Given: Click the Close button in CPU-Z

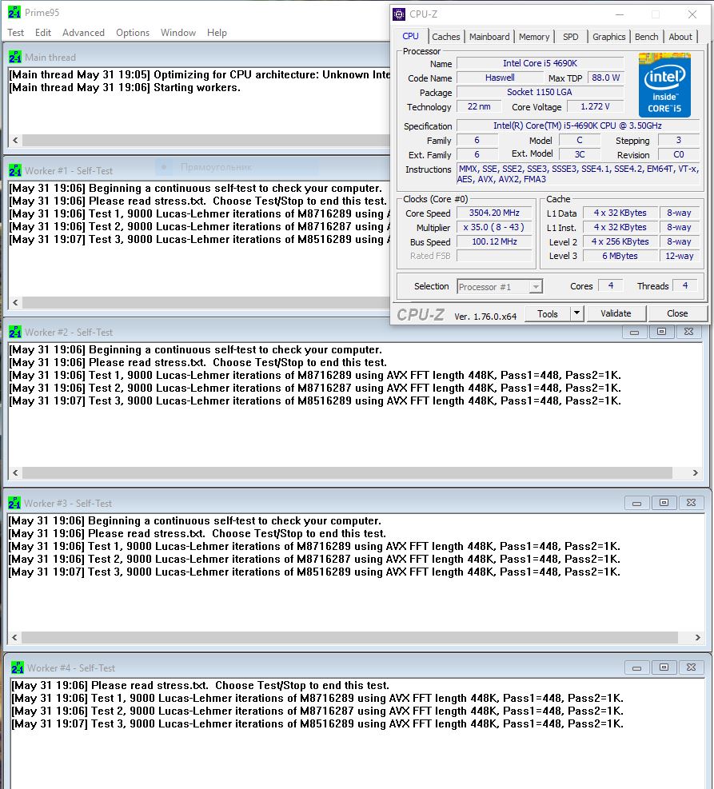Looking at the screenshot, I should [677, 313].
